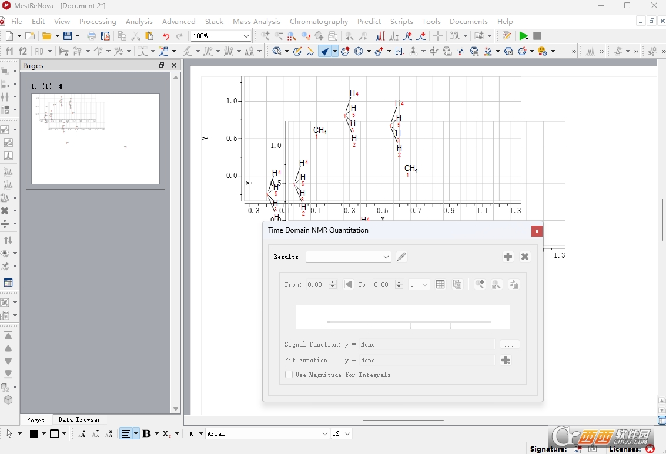The height and width of the screenshot is (454, 666).
Task: Open the Processing menu
Action: point(97,22)
